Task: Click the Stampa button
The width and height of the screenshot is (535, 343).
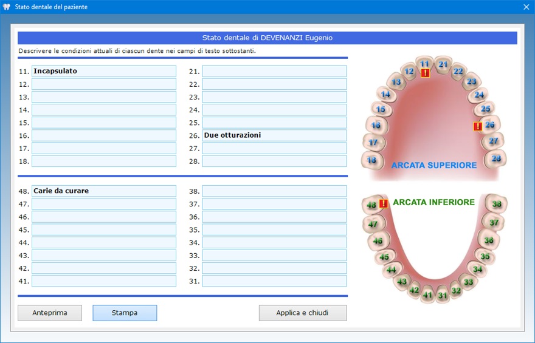Action: click(125, 313)
